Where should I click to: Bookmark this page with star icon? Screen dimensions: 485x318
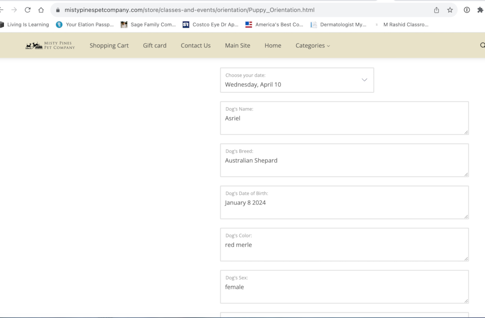(450, 10)
